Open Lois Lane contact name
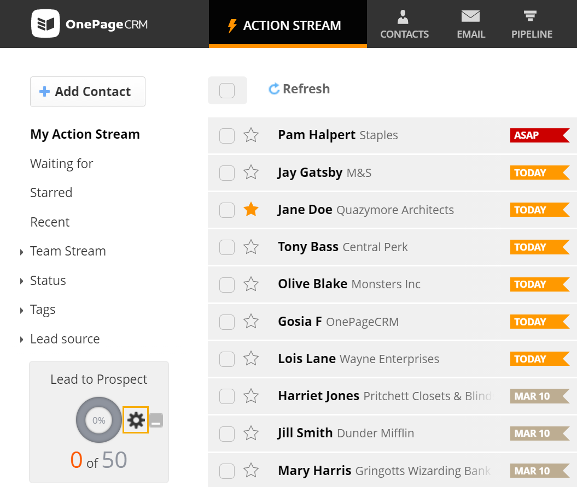 307,359
